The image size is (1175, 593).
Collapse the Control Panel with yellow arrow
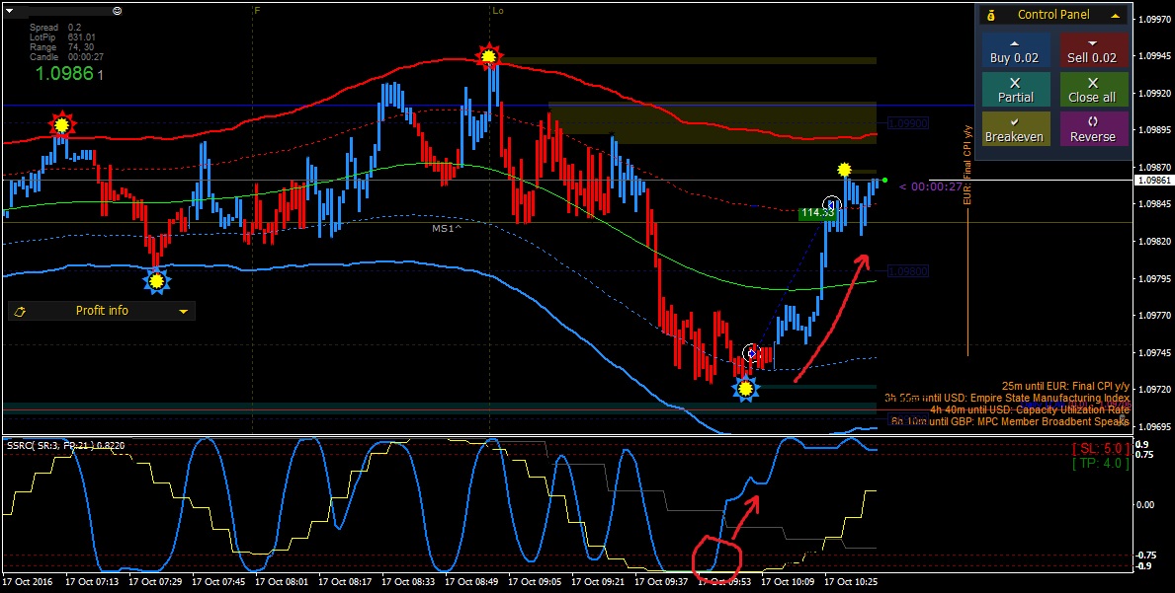1115,15
